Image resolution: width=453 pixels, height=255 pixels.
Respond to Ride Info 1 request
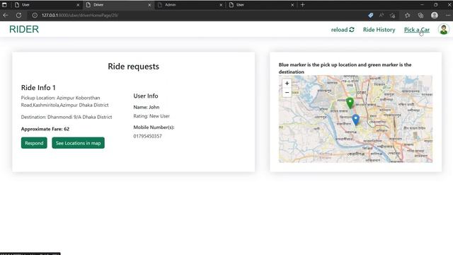tap(34, 143)
